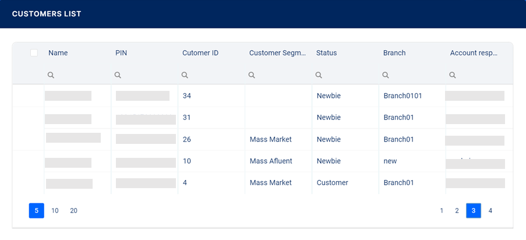Sort by the Status column header
Viewport: 526px width, 240px height.
(326, 53)
